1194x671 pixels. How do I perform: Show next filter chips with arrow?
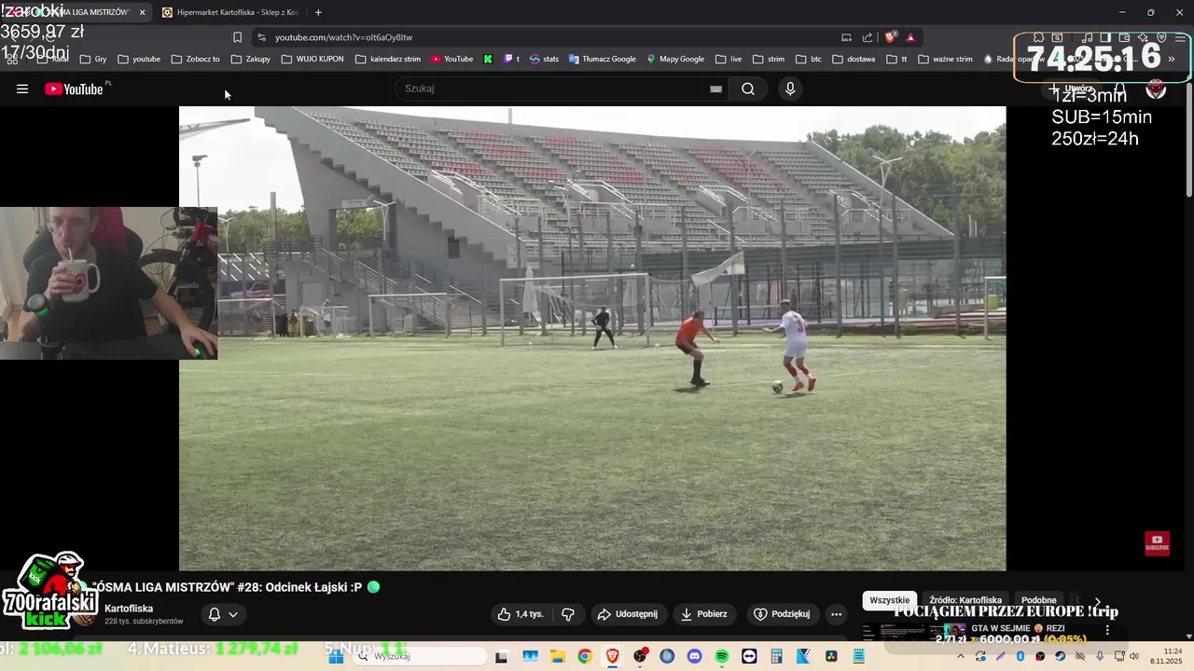[x=1098, y=602]
